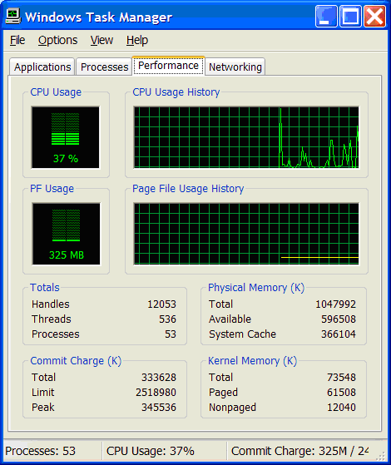Open the Options menu
This screenshot has width=391, height=465.
[x=58, y=40]
